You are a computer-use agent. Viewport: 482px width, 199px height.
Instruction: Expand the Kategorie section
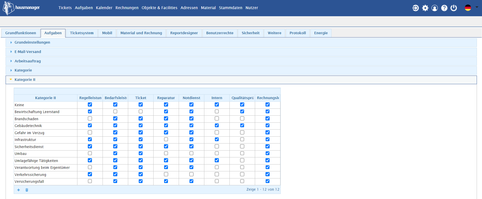pyautogui.click(x=241, y=70)
